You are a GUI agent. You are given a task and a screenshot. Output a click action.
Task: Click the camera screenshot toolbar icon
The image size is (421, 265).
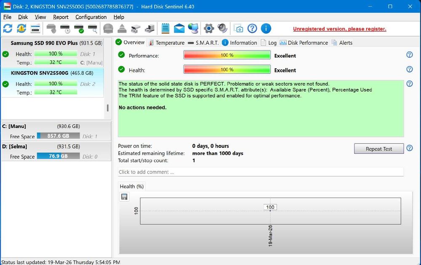click(x=238, y=28)
